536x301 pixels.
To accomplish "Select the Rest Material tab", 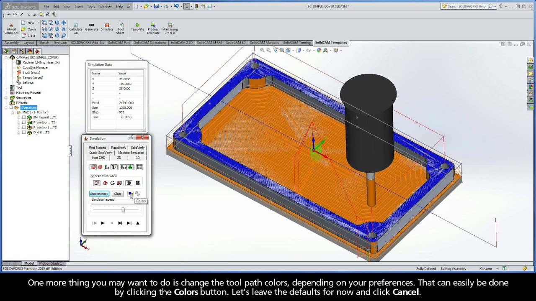I will tap(98, 148).
